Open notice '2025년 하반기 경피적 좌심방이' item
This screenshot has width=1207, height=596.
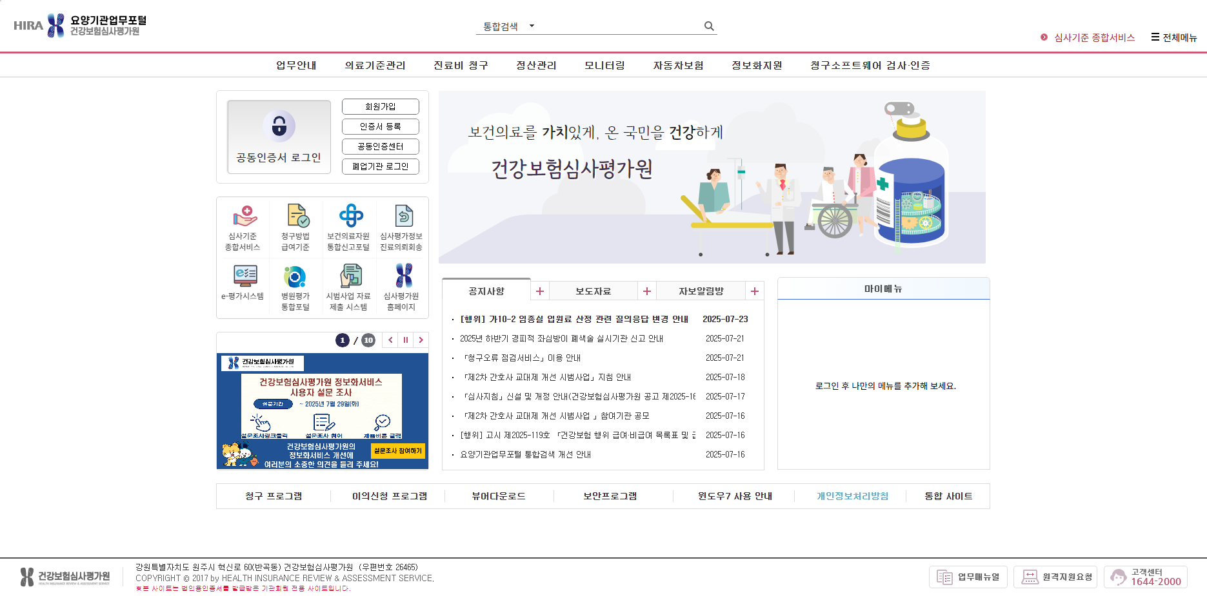(x=561, y=338)
